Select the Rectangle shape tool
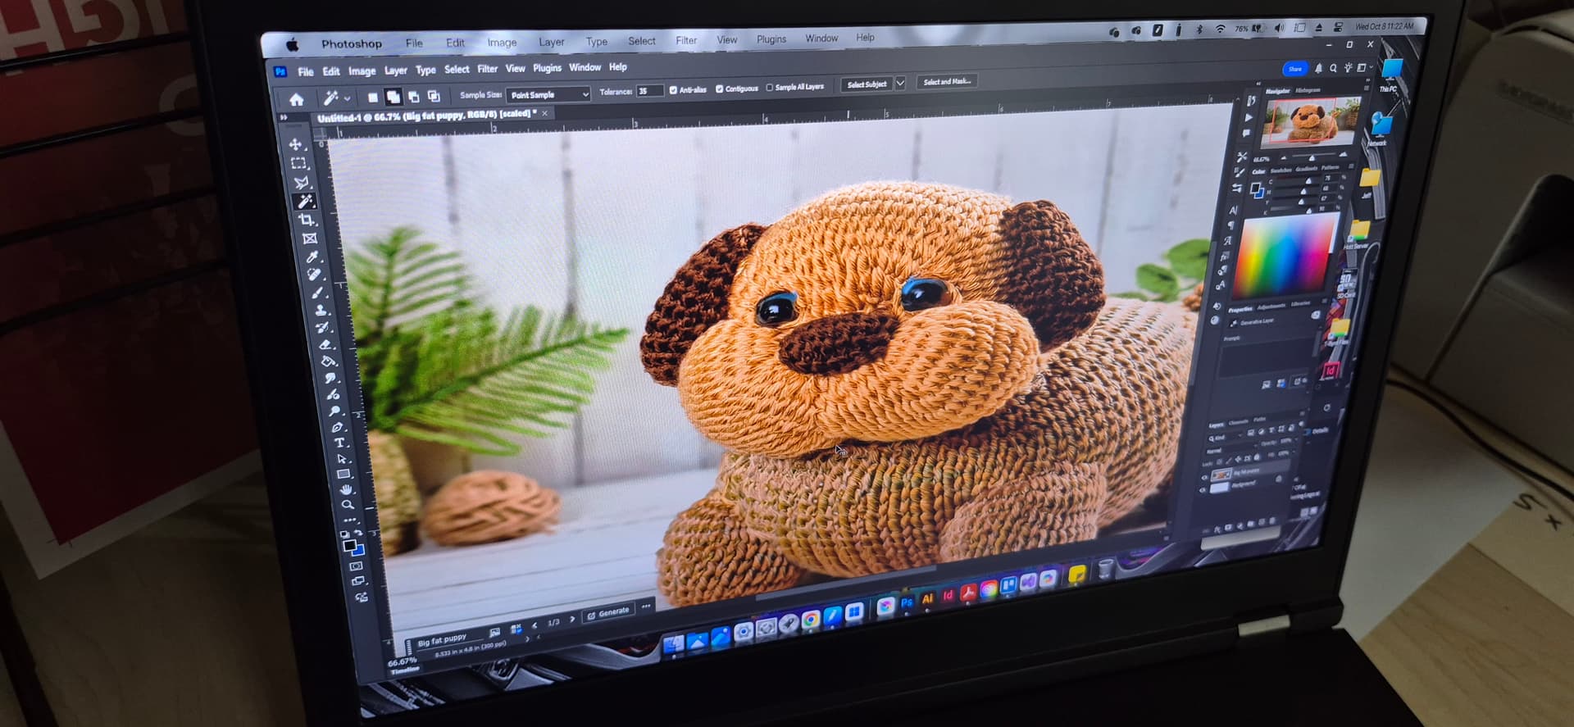 click(x=343, y=474)
